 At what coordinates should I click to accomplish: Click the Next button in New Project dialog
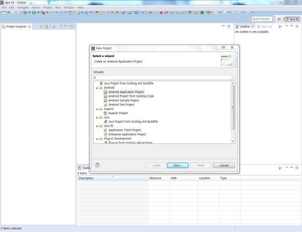point(177,165)
